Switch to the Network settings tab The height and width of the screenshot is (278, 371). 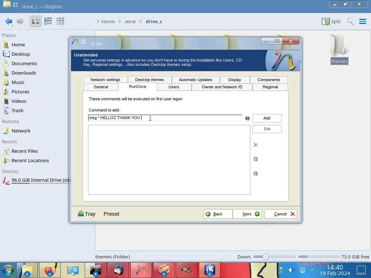105,80
